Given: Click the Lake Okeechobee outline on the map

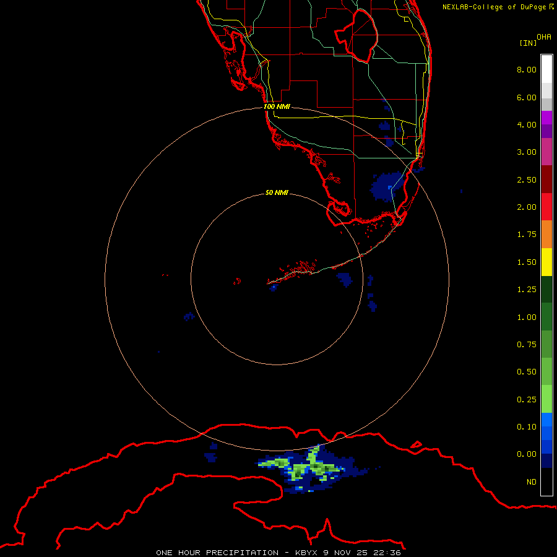Looking at the screenshot, I should (356, 37).
